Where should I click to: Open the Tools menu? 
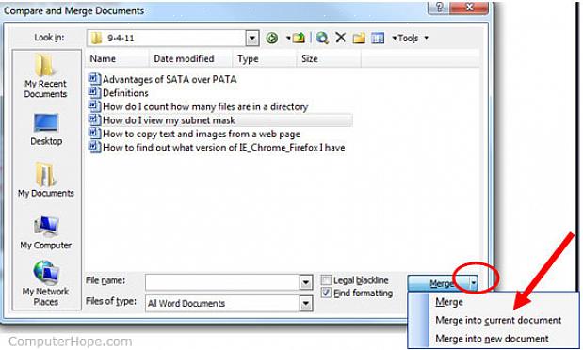tap(410, 38)
